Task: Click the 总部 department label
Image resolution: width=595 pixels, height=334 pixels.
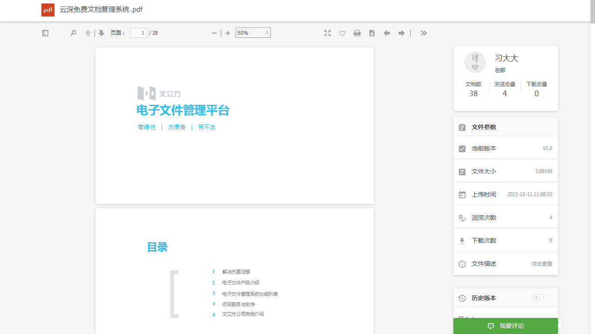Action: pos(500,70)
